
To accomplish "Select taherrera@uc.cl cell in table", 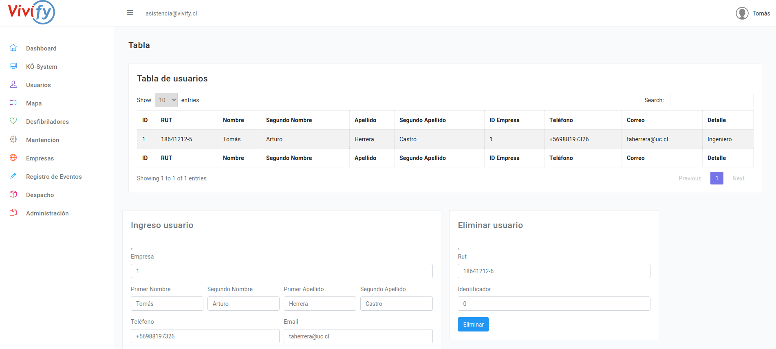I will pos(662,139).
